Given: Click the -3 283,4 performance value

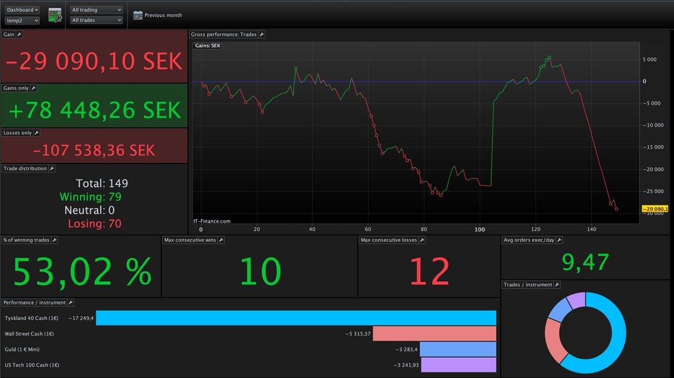Looking at the screenshot, I should click(x=406, y=350).
